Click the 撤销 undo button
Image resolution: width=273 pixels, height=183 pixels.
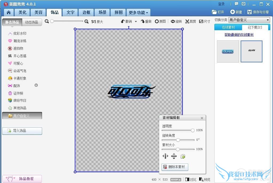point(127,21)
